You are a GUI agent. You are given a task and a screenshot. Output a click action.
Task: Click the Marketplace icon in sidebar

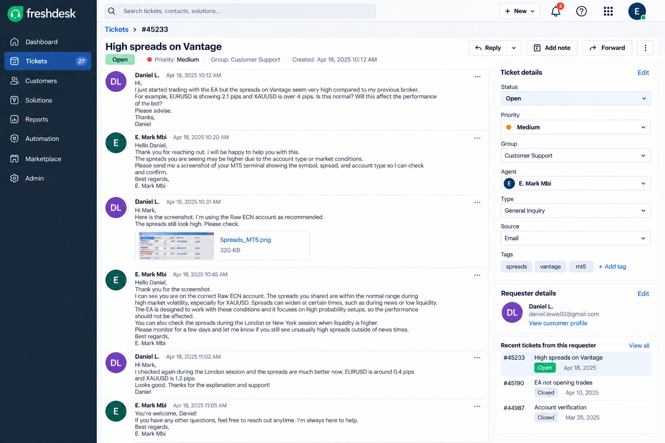[14, 159]
